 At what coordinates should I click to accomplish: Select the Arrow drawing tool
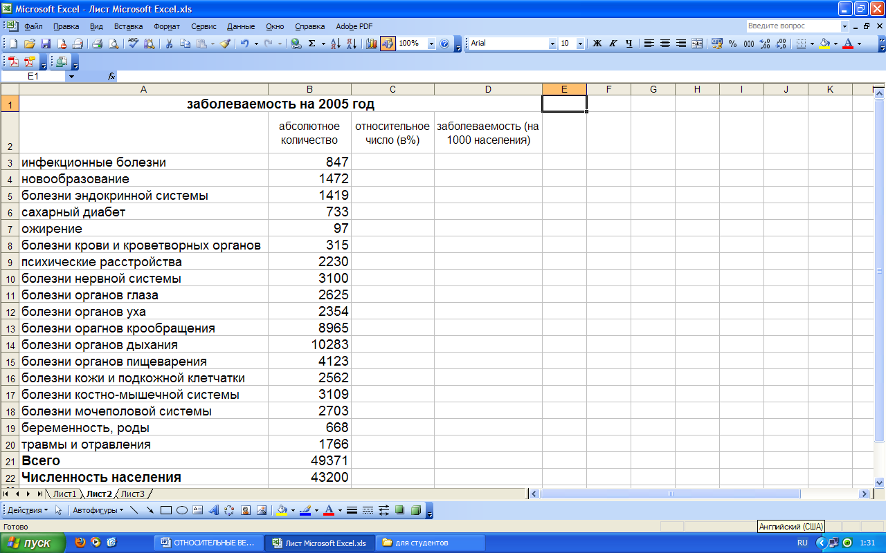click(150, 510)
